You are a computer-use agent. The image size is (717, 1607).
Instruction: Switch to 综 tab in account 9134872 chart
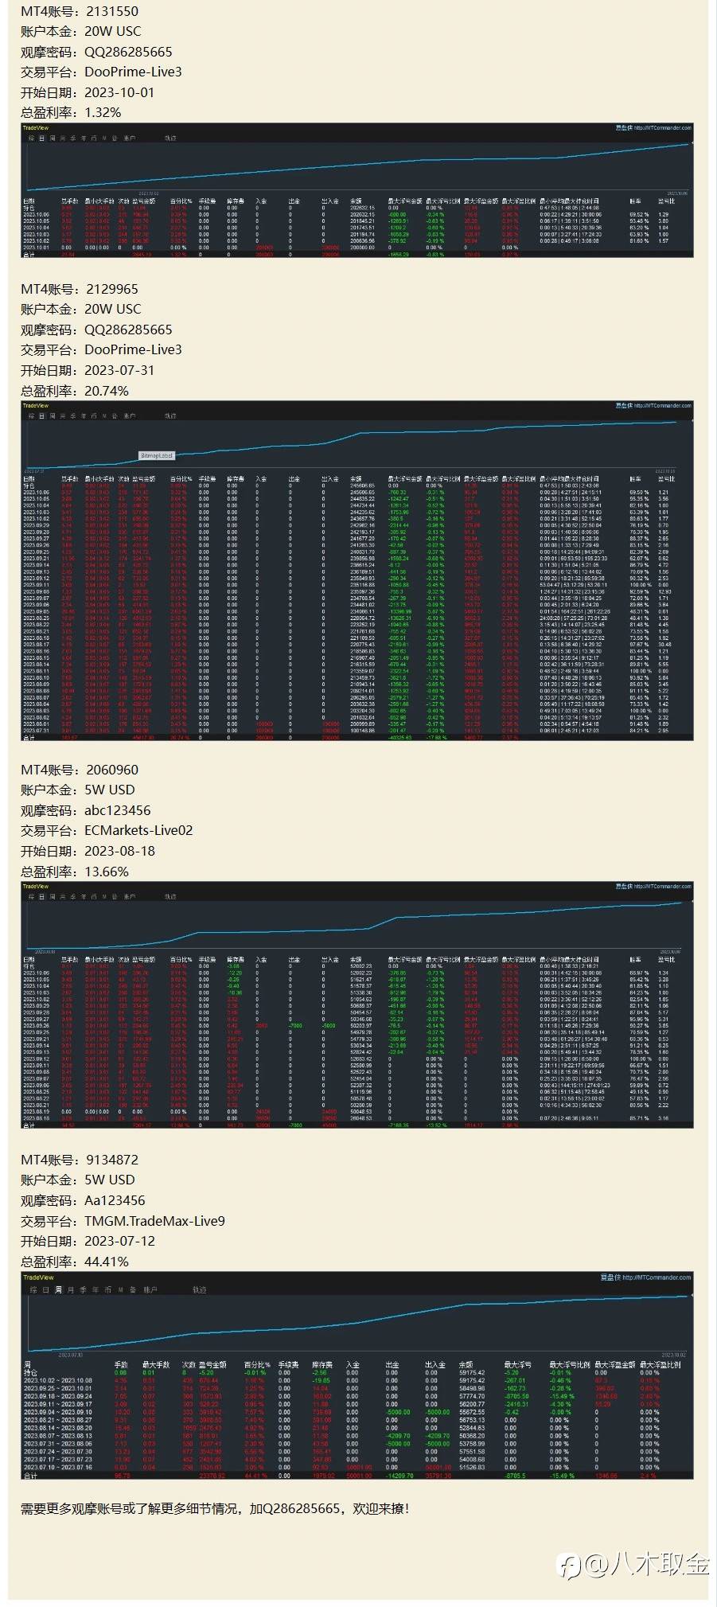pos(33,1289)
